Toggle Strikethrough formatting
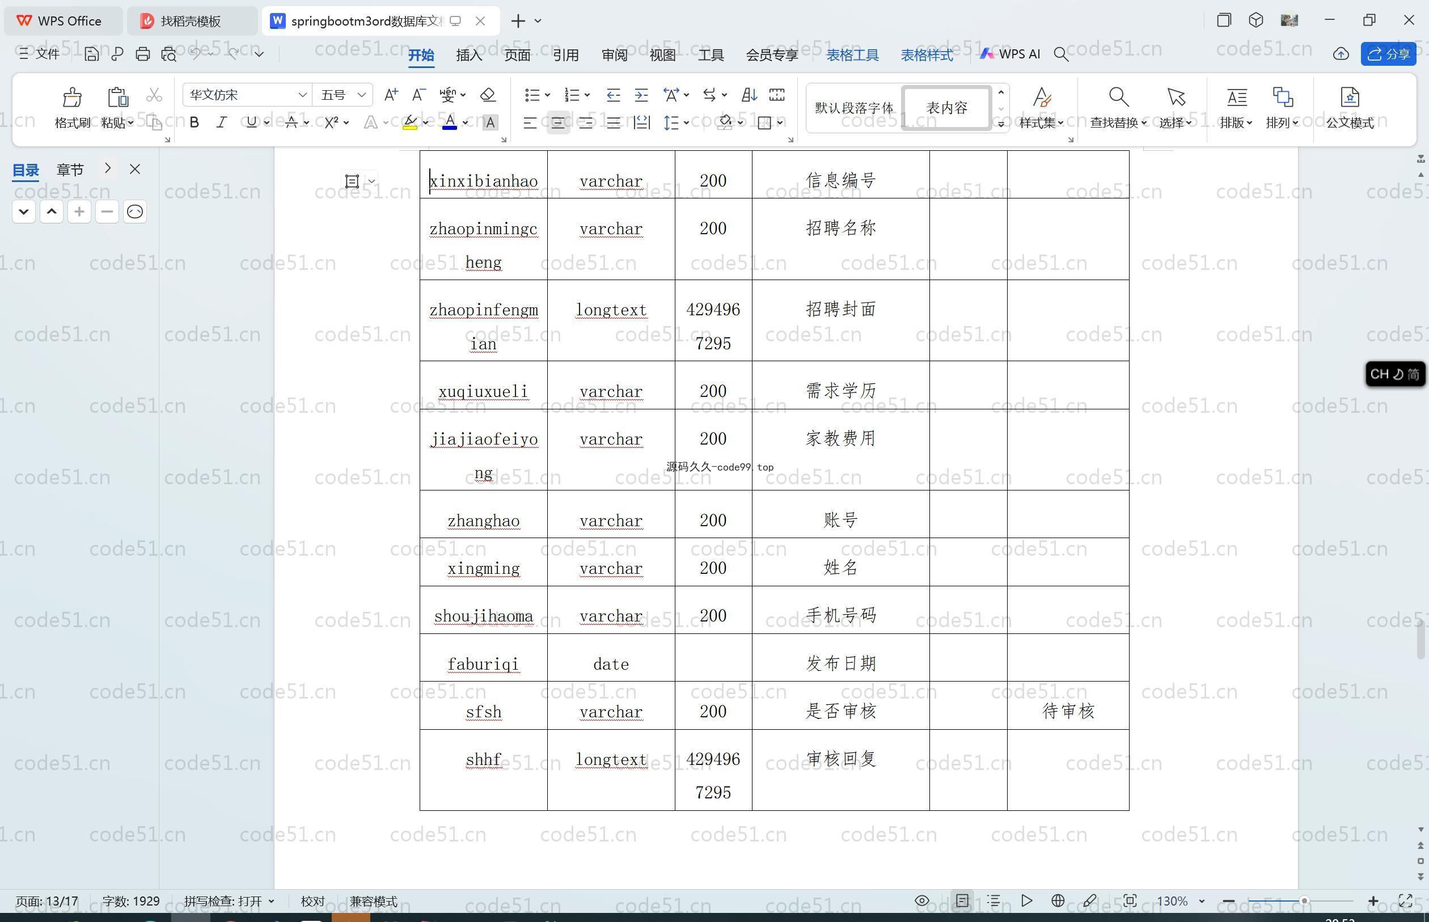 (291, 122)
